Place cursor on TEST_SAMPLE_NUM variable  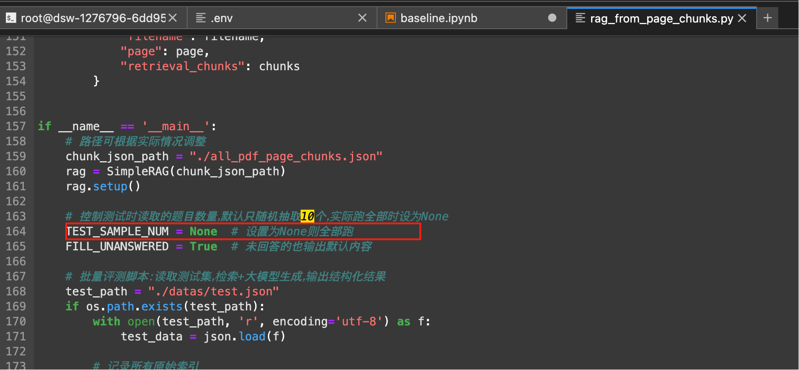coord(117,231)
